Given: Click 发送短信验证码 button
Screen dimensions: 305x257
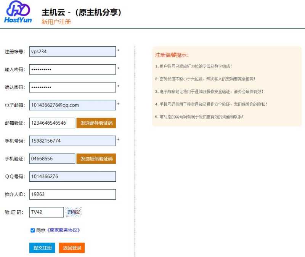Looking at the screenshot, I should pyautogui.click(x=96, y=159).
